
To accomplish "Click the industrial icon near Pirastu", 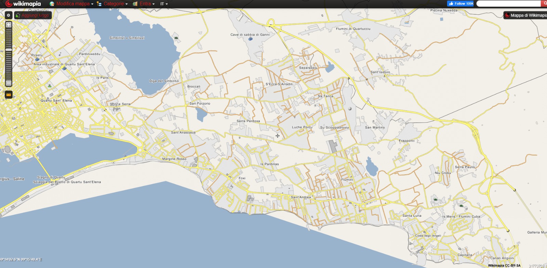I will click(x=37, y=59).
